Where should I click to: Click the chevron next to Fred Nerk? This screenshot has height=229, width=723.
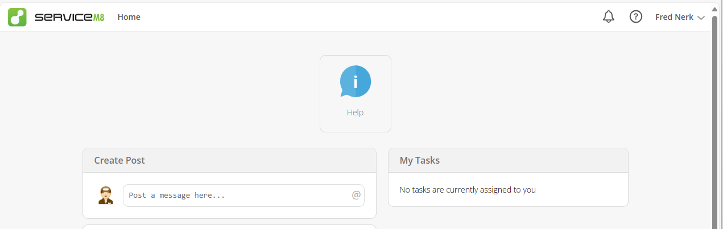point(701,18)
